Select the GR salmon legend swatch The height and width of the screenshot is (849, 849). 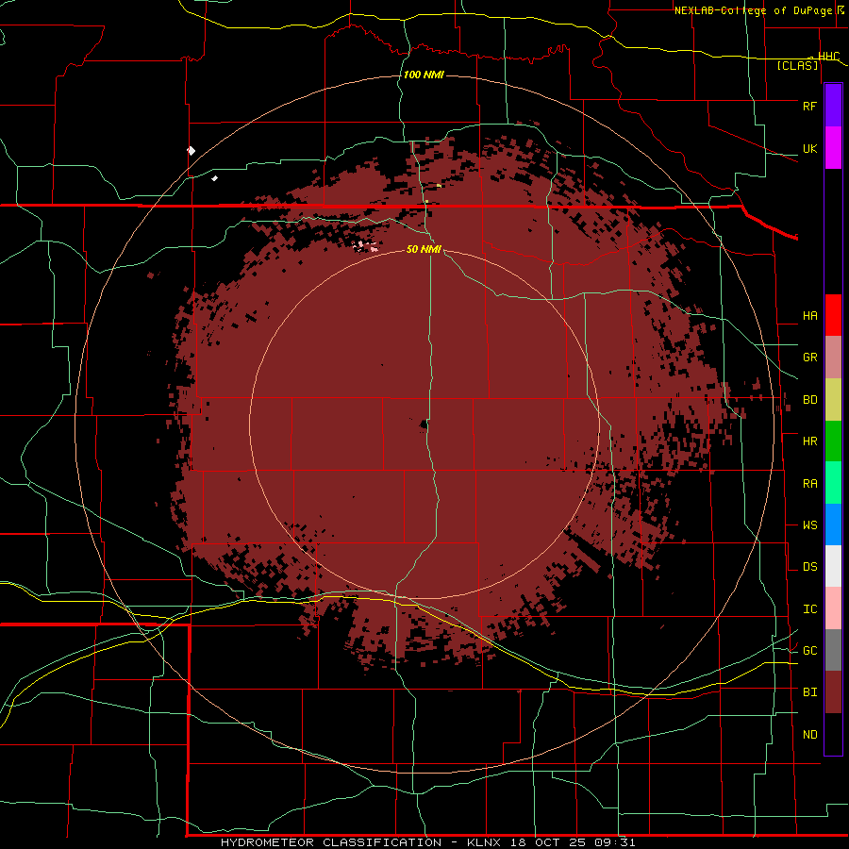[833, 358]
